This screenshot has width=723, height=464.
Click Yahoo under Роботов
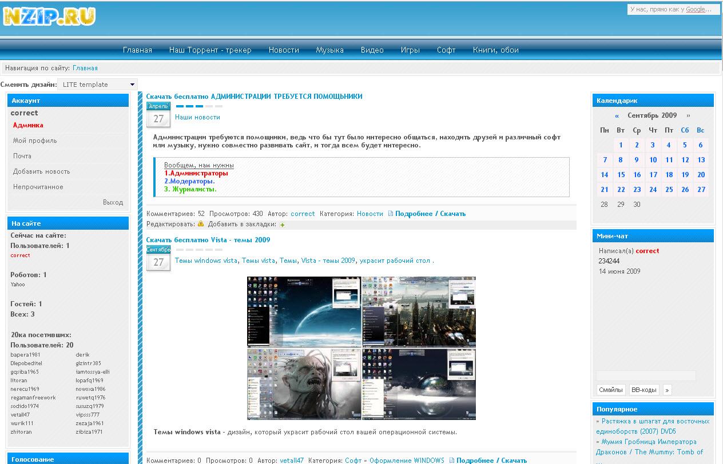coord(18,285)
